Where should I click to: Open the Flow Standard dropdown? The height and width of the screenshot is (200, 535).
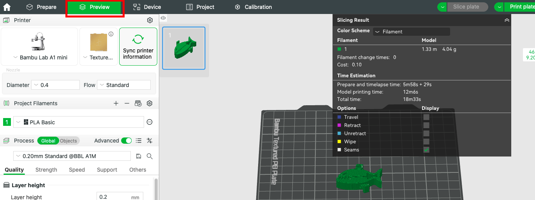(x=124, y=85)
